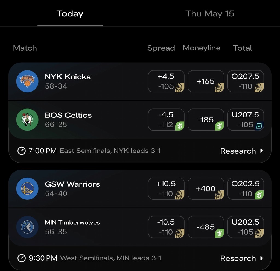Select the Over 207.5 total bet
The image size is (280, 271).
[x=246, y=81]
